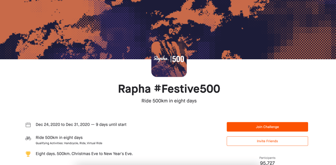The image size is (336, 165).
Task: Click the Handcycle activity type
Action: (71, 143)
